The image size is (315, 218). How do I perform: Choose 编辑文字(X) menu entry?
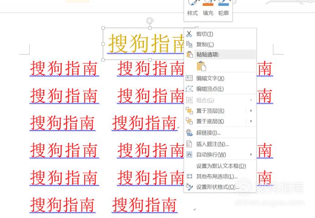210,78
